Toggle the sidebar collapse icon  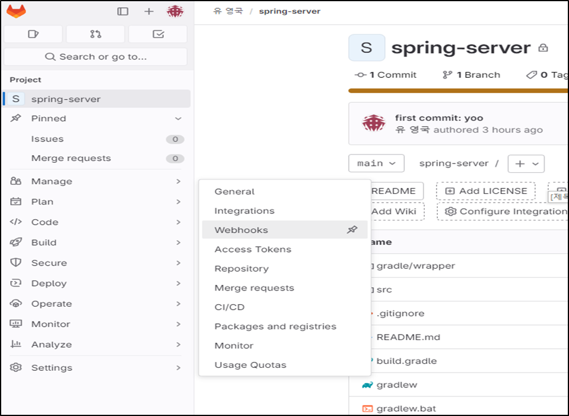click(x=123, y=11)
